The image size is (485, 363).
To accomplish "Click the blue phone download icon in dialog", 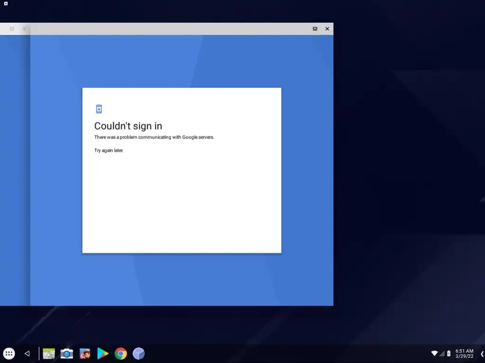I will (x=99, y=109).
